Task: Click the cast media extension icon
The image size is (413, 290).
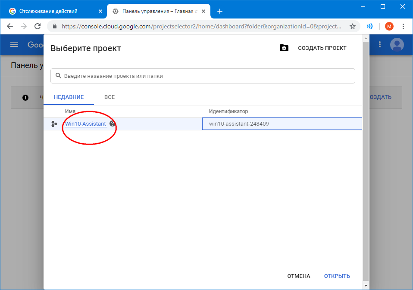Action: [370, 26]
